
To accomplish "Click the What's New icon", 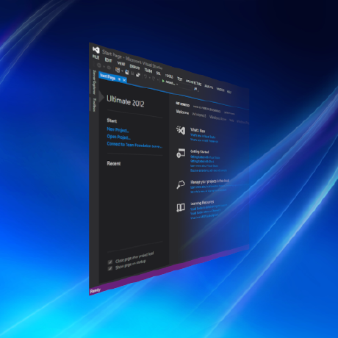I will coord(181,130).
